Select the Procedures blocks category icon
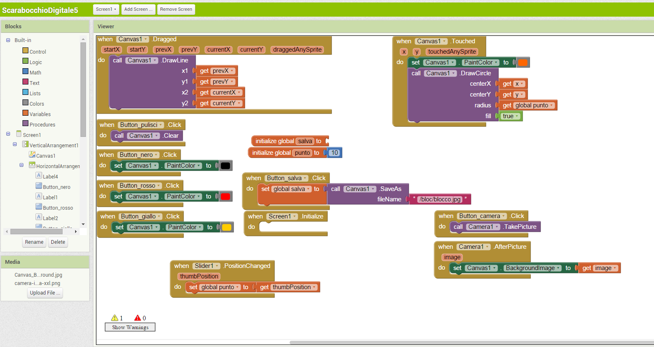This screenshot has width=654, height=347. (x=25, y=124)
